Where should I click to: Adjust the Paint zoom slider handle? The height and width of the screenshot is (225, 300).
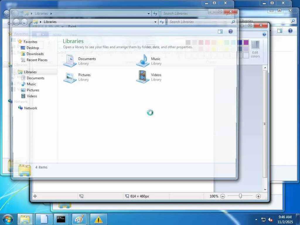[x=240, y=196]
